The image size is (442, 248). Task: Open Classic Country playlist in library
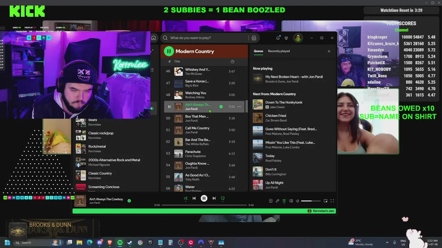[x=116, y=176]
